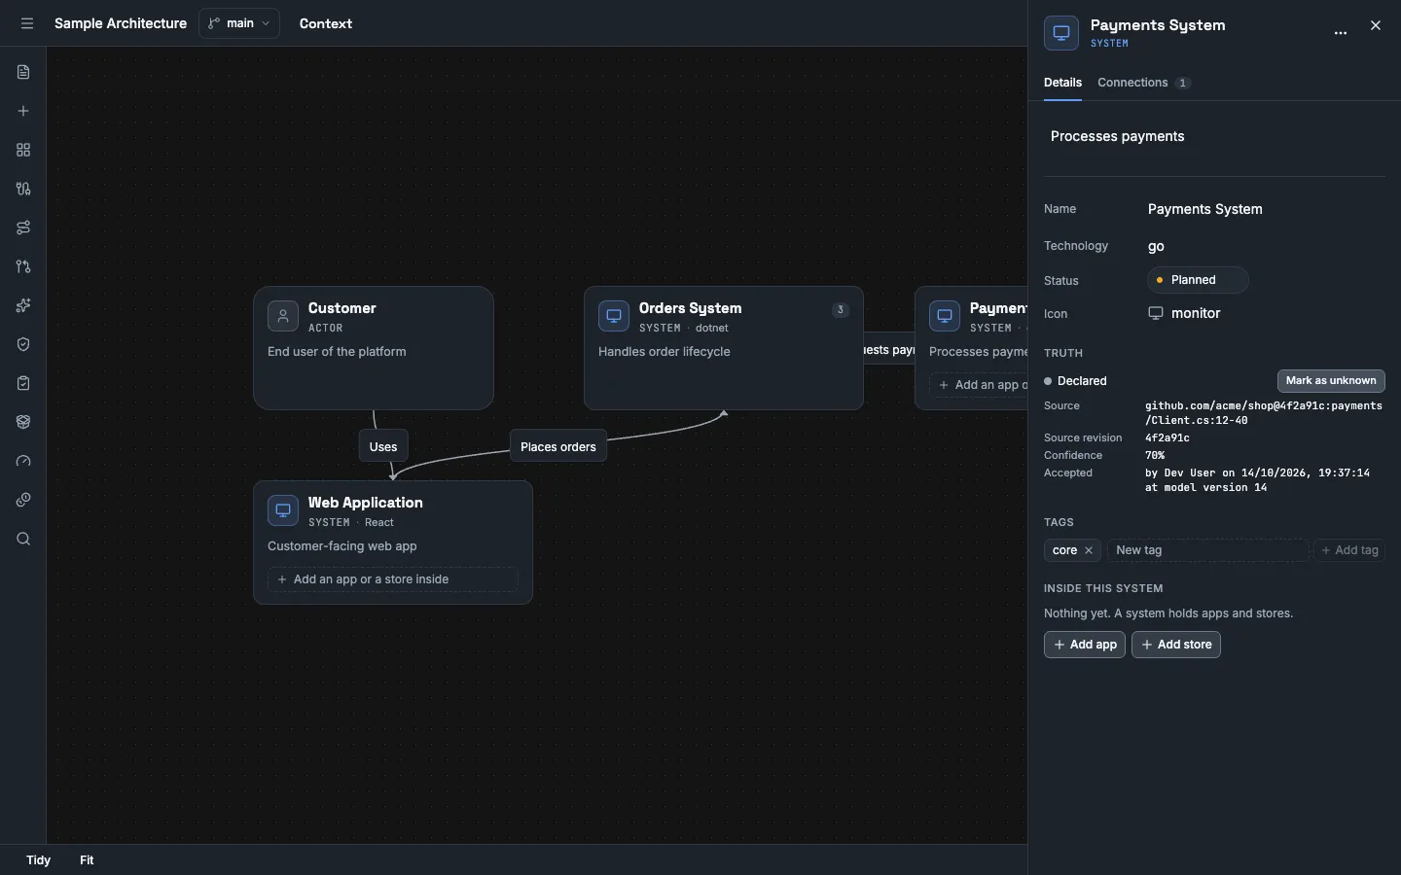Open the document icon in left sidebar

[x=23, y=72]
